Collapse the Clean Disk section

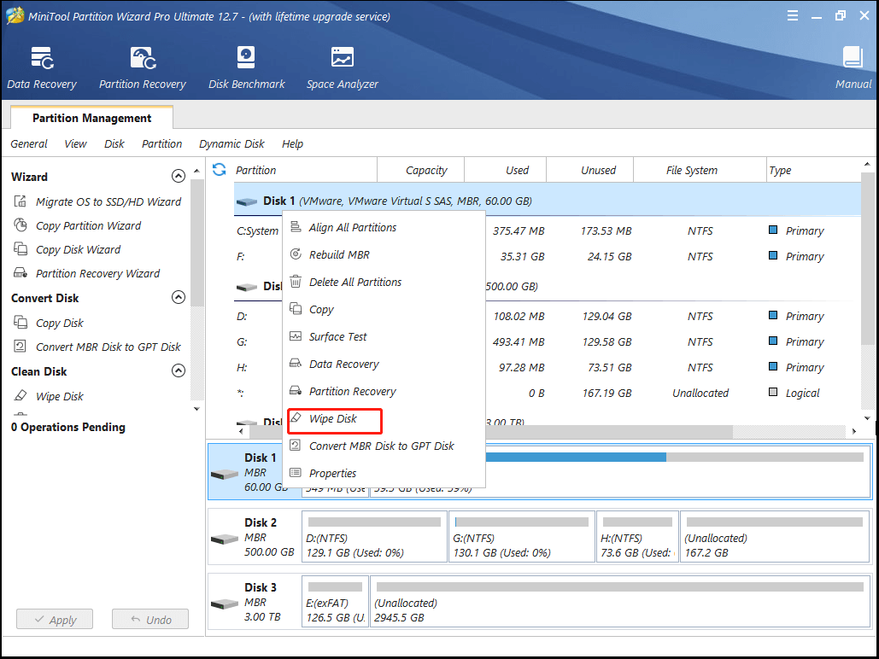[x=179, y=370]
